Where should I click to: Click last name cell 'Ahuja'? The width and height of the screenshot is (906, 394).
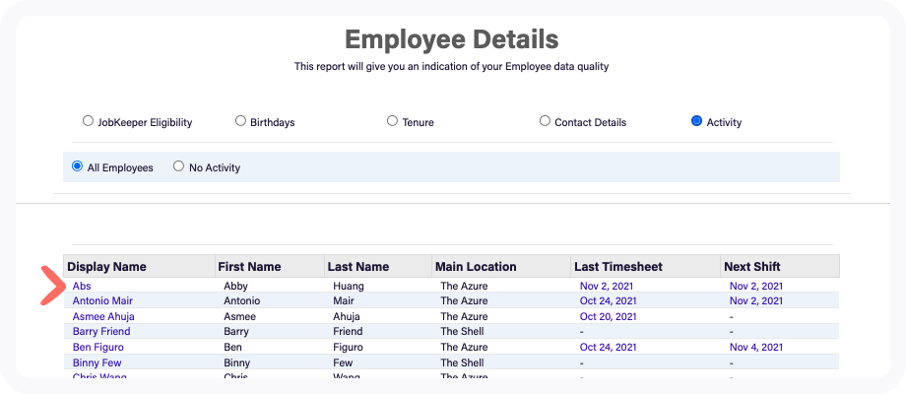(347, 316)
